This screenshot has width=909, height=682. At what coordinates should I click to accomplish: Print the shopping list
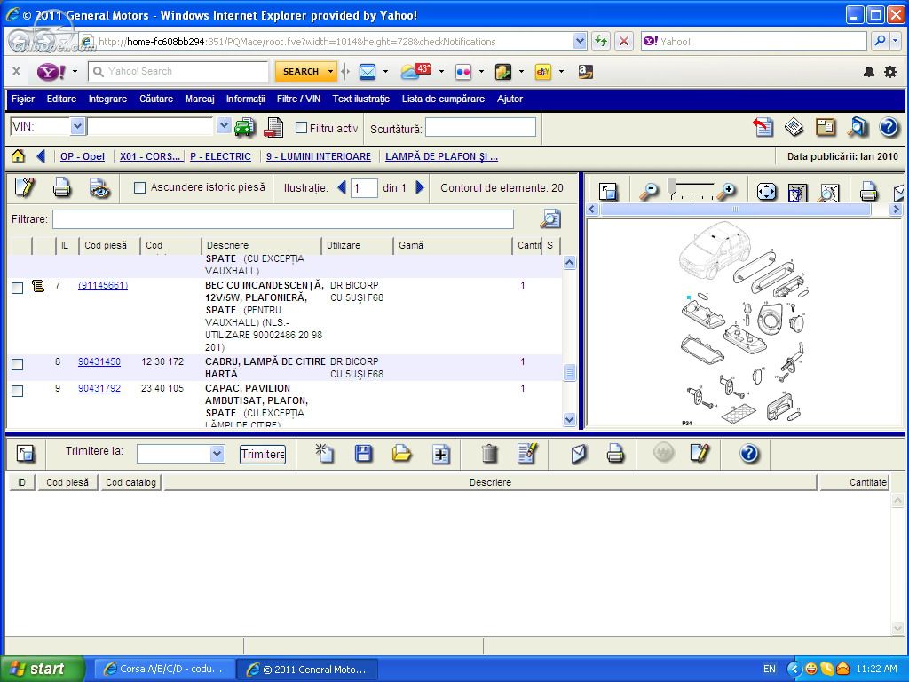pyautogui.click(x=615, y=454)
